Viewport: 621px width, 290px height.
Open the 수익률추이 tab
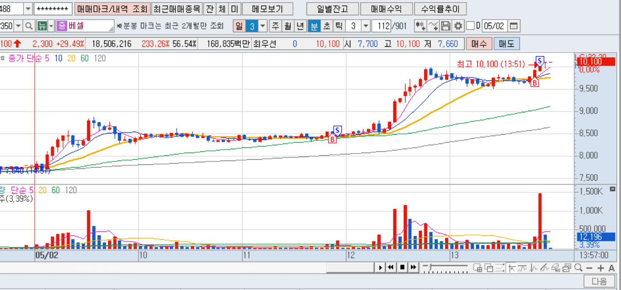(x=440, y=9)
